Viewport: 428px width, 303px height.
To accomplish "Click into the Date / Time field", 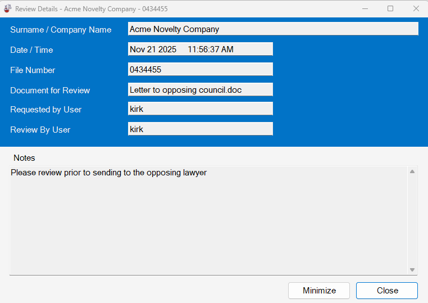I will [x=200, y=49].
